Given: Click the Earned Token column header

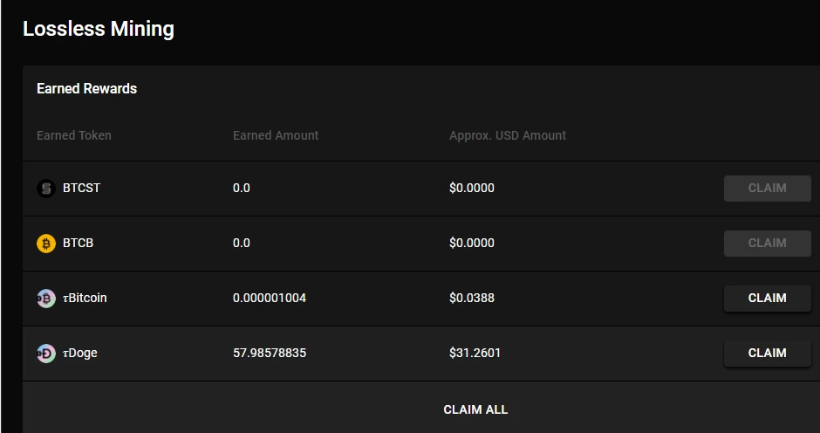Looking at the screenshot, I should point(74,135).
